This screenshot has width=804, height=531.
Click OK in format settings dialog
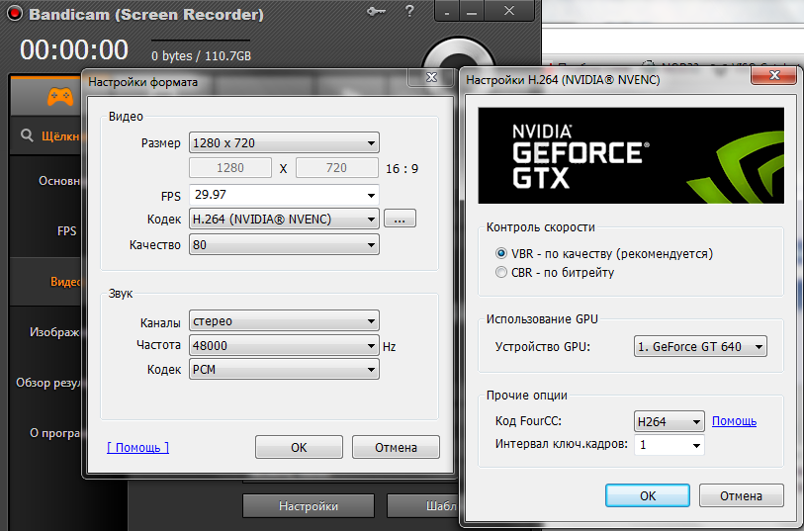click(x=299, y=447)
